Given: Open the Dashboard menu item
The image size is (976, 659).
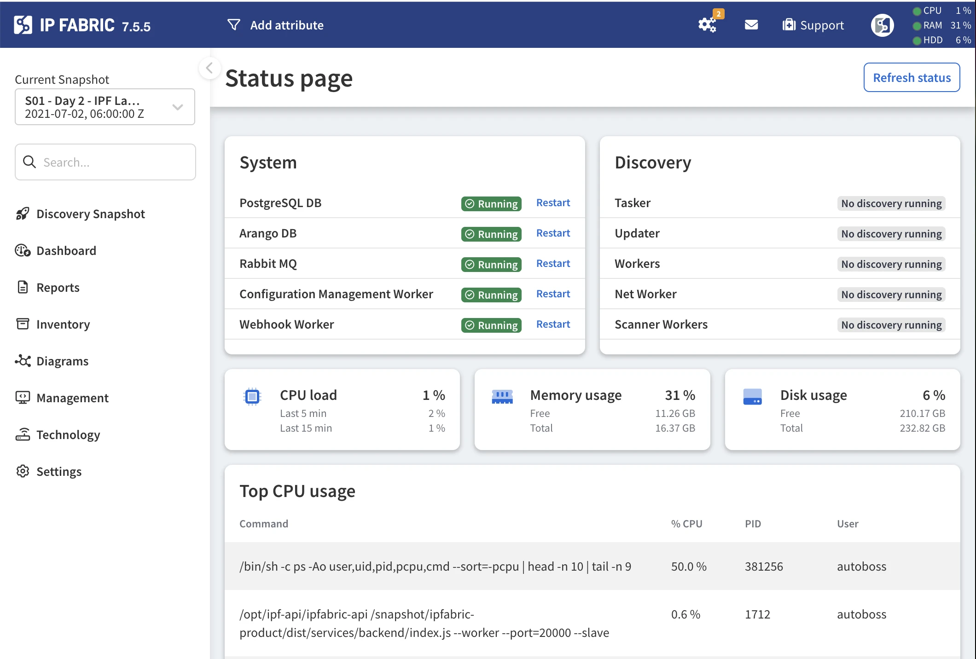Looking at the screenshot, I should (x=66, y=251).
